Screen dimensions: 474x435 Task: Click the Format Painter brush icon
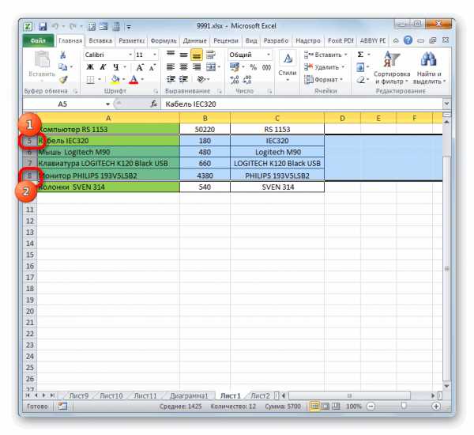pyautogui.click(x=63, y=80)
